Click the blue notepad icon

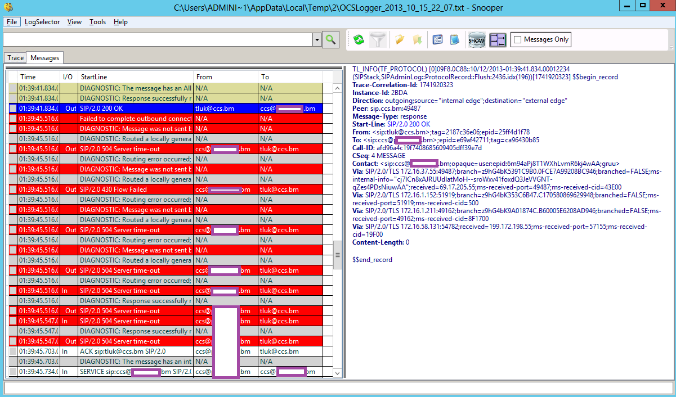pos(454,40)
